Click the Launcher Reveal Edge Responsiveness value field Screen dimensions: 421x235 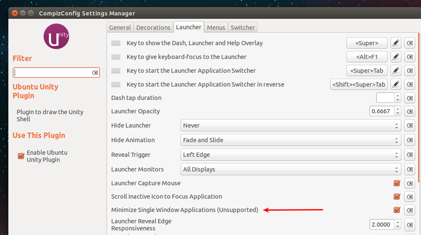click(382, 225)
